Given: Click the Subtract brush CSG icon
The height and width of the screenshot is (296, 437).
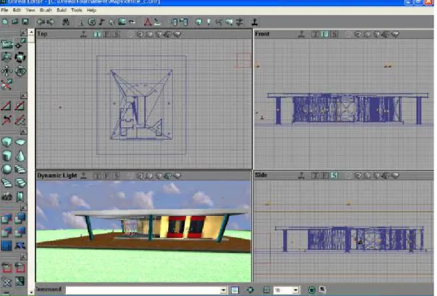Looking at the screenshot, I should [x=20, y=218].
